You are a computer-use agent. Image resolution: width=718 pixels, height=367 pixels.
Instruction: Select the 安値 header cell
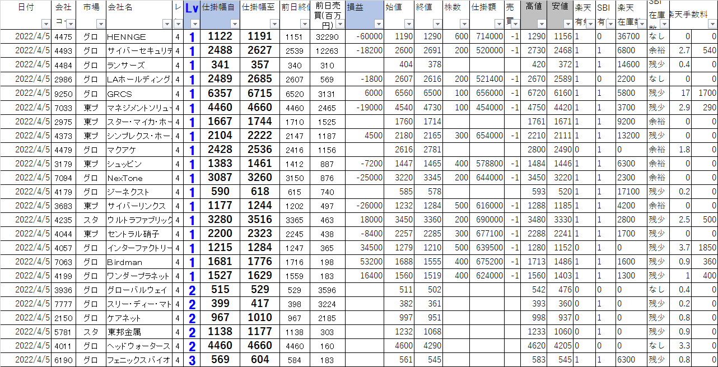(561, 15)
